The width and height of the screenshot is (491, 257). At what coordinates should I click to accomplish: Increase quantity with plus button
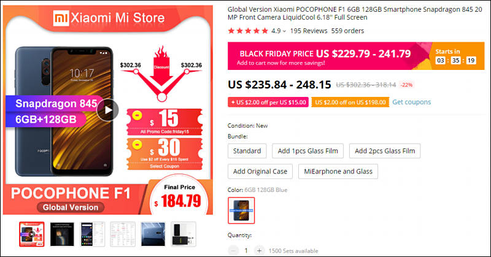pyautogui.click(x=259, y=250)
